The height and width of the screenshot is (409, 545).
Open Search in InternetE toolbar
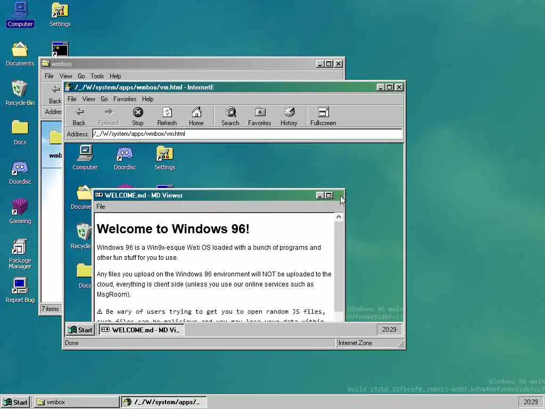tap(230, 117)
